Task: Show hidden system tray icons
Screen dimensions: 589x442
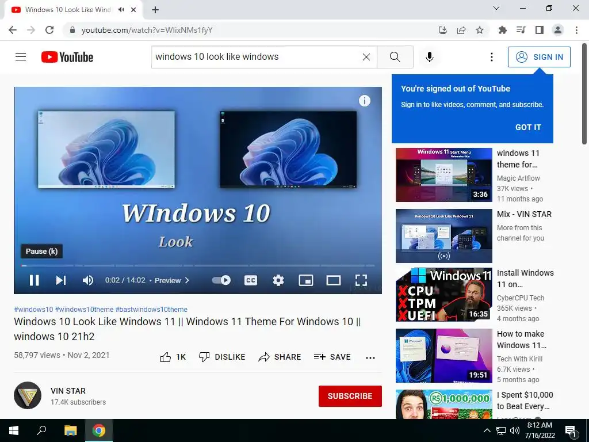Action: [487, 430]
